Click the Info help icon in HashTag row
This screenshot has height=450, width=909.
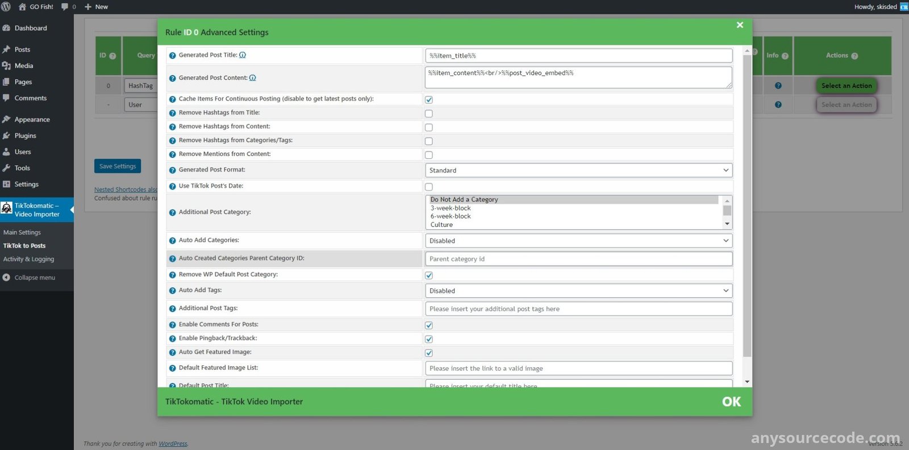(778, 86)
